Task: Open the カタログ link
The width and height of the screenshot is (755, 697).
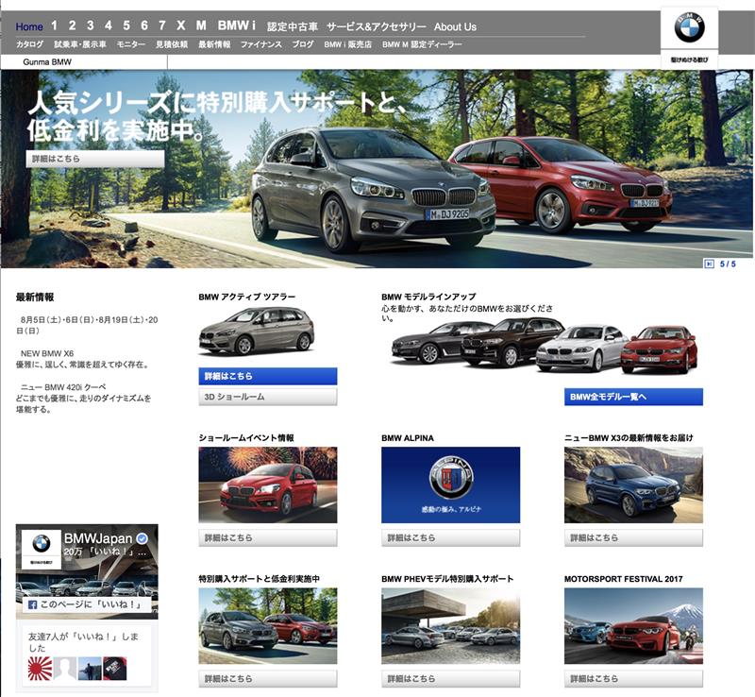Action: click(29, 44)
